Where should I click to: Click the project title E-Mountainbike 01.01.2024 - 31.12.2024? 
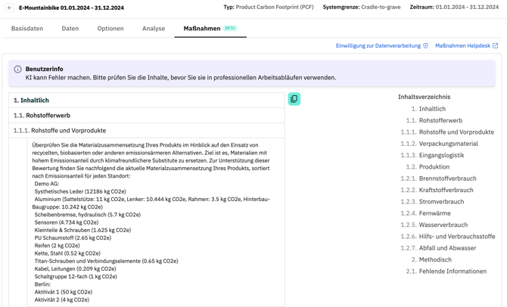(71, 8)
